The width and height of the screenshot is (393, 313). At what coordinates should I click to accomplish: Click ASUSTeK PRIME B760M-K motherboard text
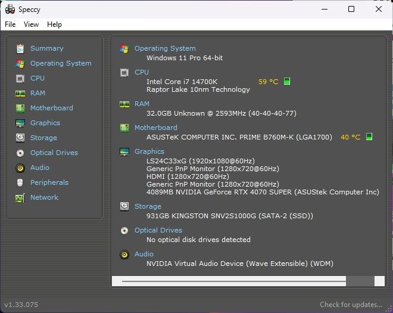pyautogui.click(x=239, y=137)
